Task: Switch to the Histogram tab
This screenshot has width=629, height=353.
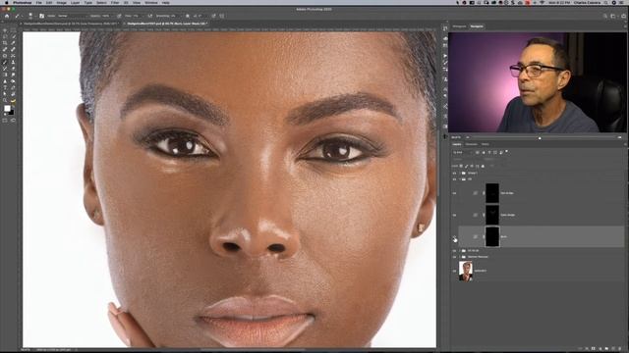Action: 459,26
